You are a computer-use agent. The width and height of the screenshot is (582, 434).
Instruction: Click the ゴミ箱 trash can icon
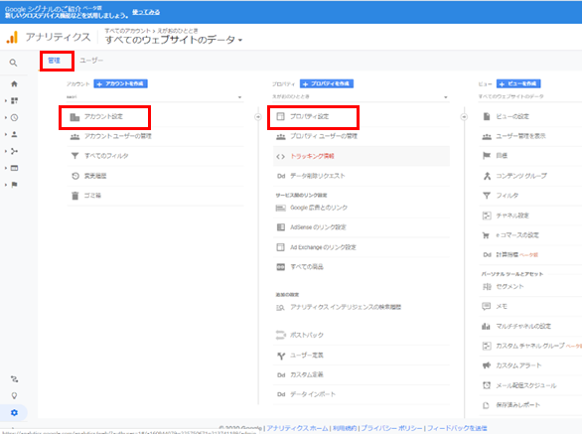click(74, 196)
